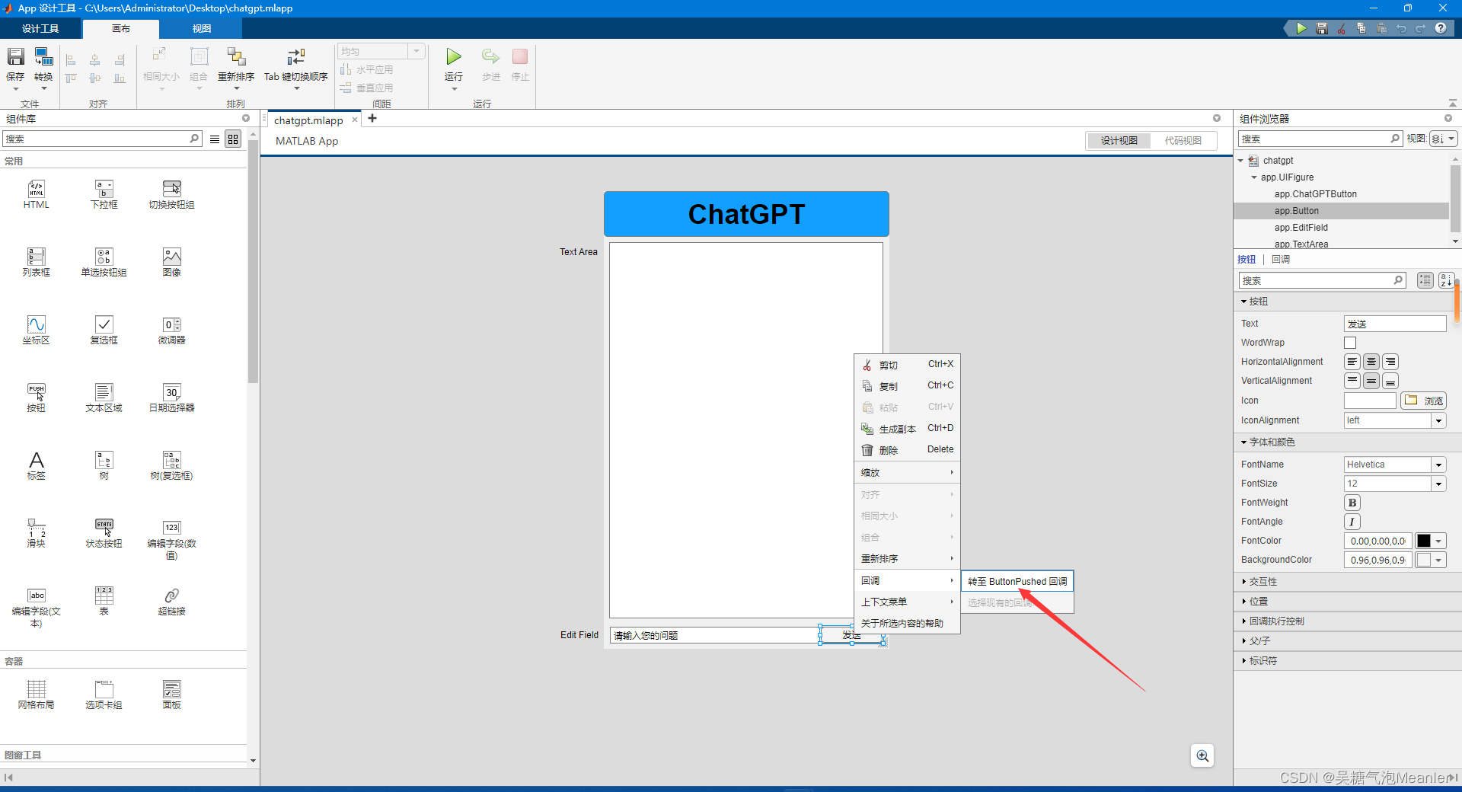This screenshot has height=792, width=1462.
Task: Select the Tab Group (选项卡组) container
Action: [104, 695]
